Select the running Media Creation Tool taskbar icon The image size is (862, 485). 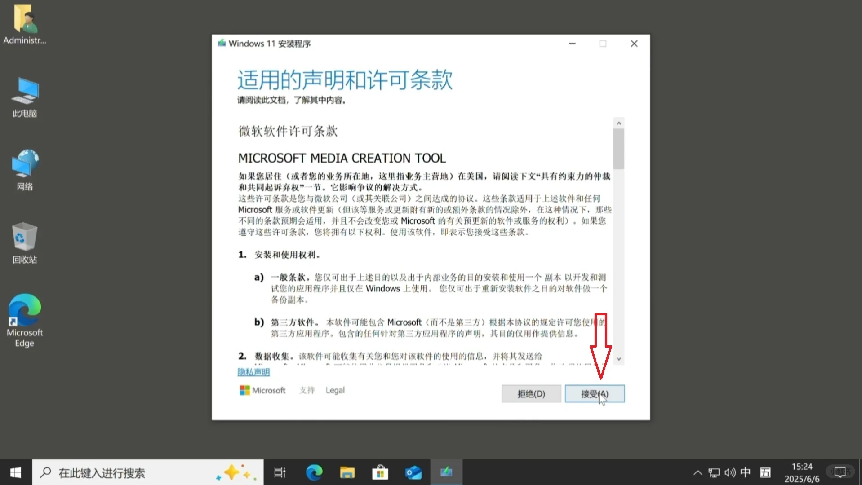tap(446, 472)
